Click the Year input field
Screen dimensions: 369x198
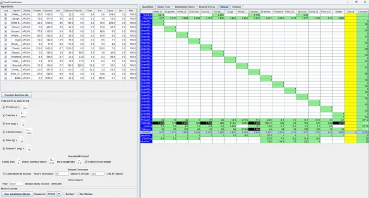point(16,184)
